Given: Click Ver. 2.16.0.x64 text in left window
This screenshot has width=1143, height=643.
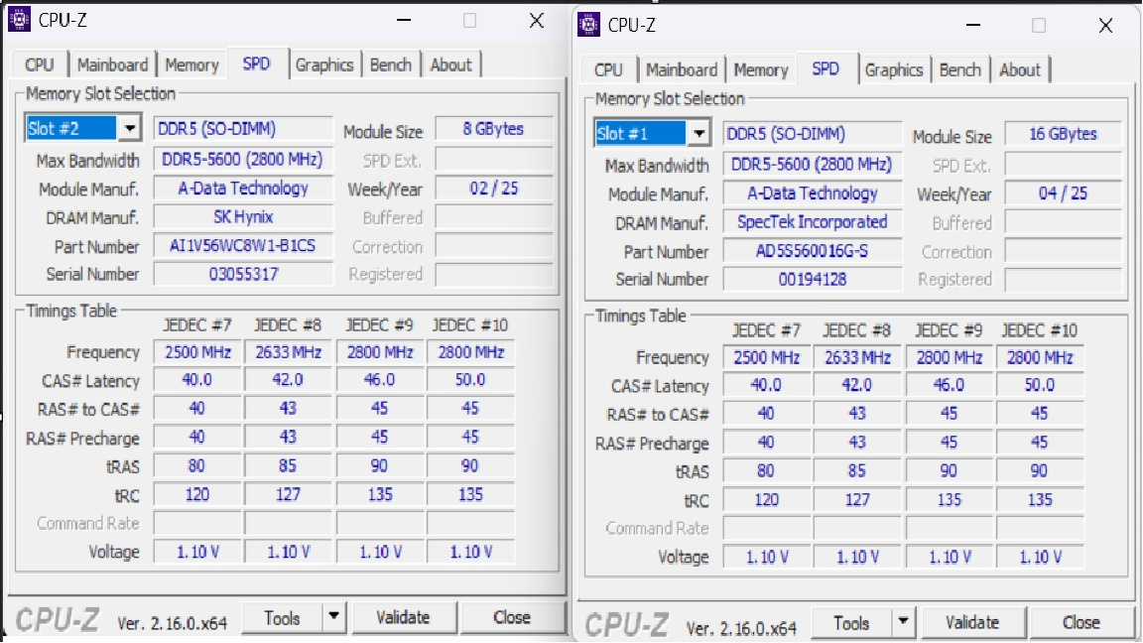Looking at the screenshot, I should click(x=172, y=623).
